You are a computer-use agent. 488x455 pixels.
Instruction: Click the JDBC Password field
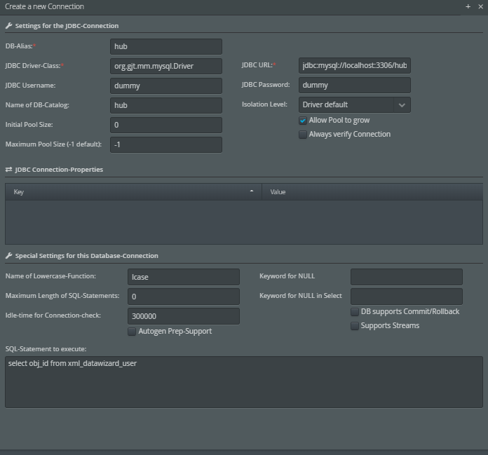[355, 86]
